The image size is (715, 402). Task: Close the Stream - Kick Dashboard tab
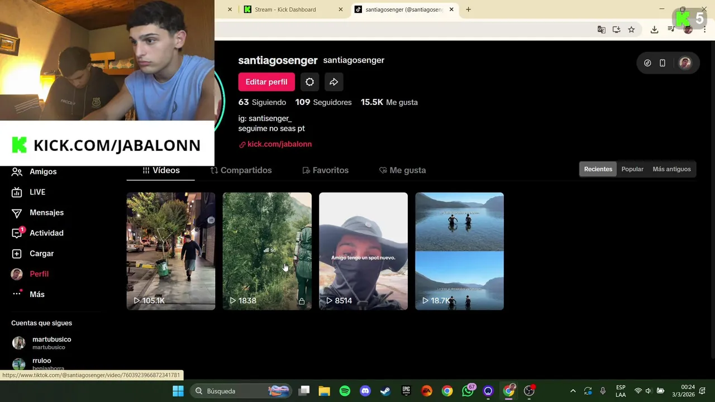(x=341, y=9)
